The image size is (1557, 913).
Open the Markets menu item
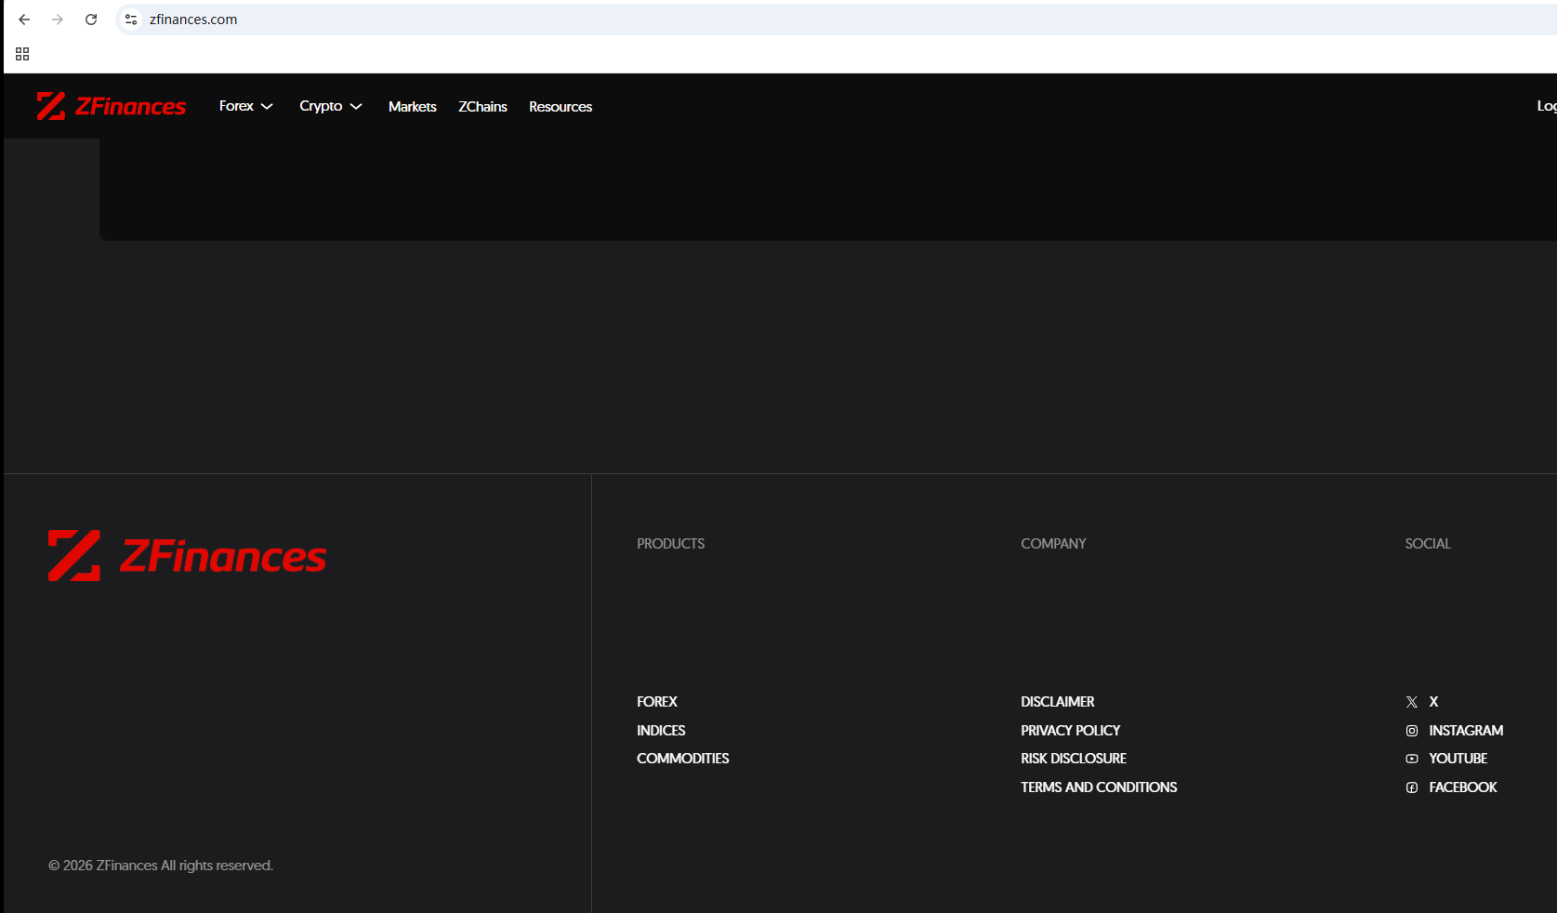pos(412,107)
